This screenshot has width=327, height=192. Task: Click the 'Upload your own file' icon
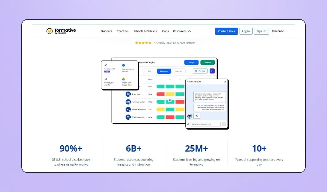[106, 79]
